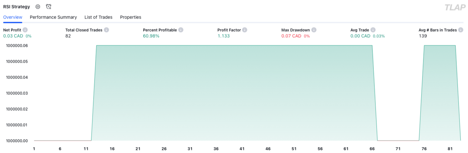This screenshot has width=468, height=153.
Task: Click trade number 41 on chart axis
Action: coord(242,149)
